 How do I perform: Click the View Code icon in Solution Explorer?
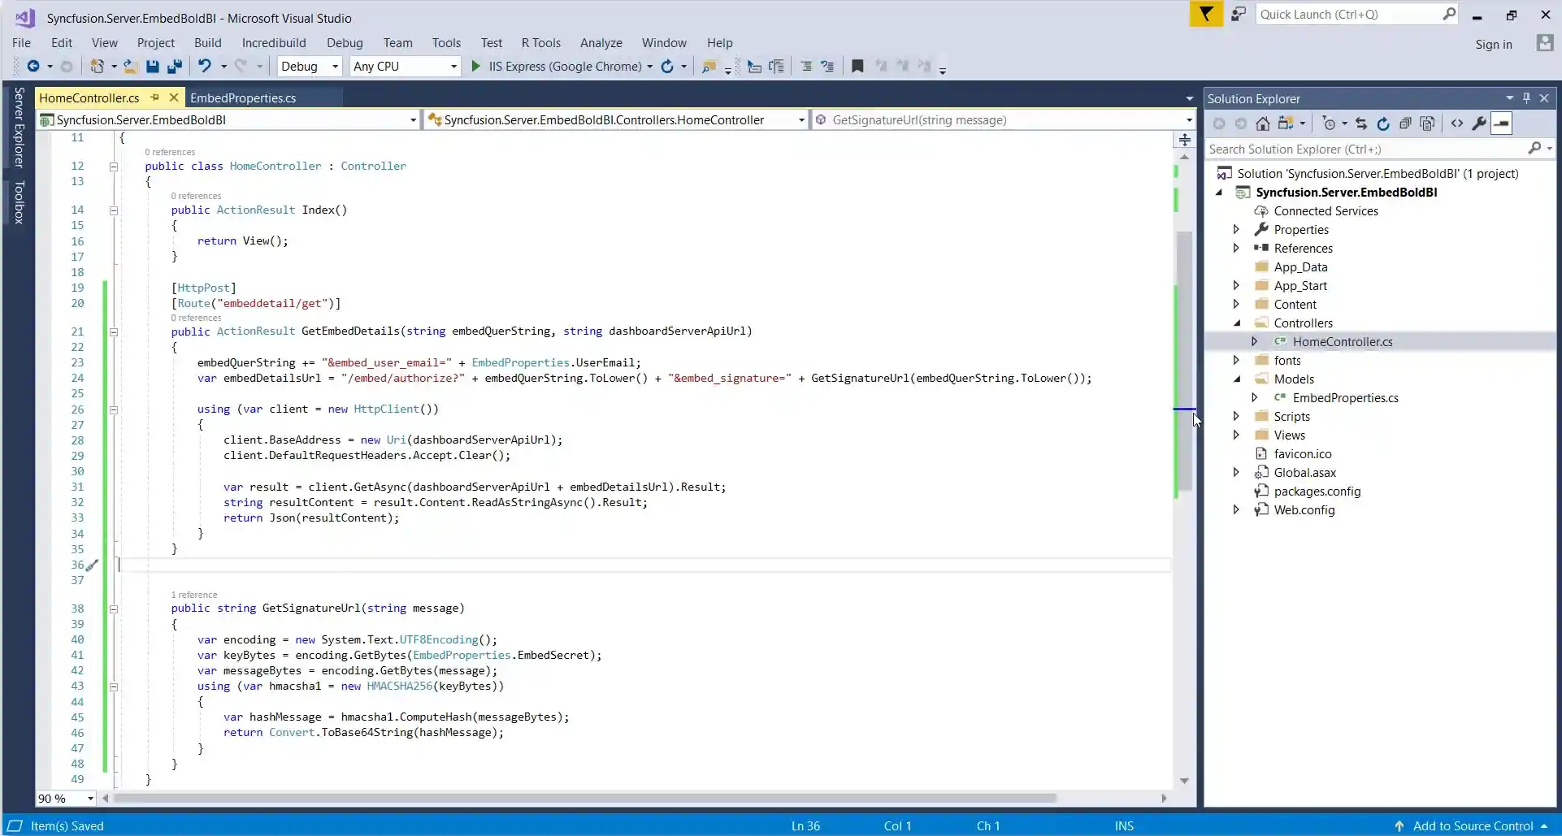point(1456,123)
